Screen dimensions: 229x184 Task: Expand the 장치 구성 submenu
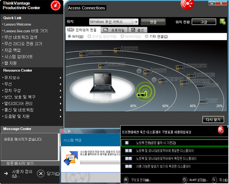tap(60, 91)
